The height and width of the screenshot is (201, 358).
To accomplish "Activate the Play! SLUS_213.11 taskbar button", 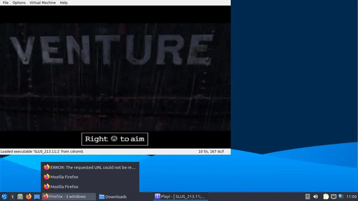I will (x=181, y=197).
